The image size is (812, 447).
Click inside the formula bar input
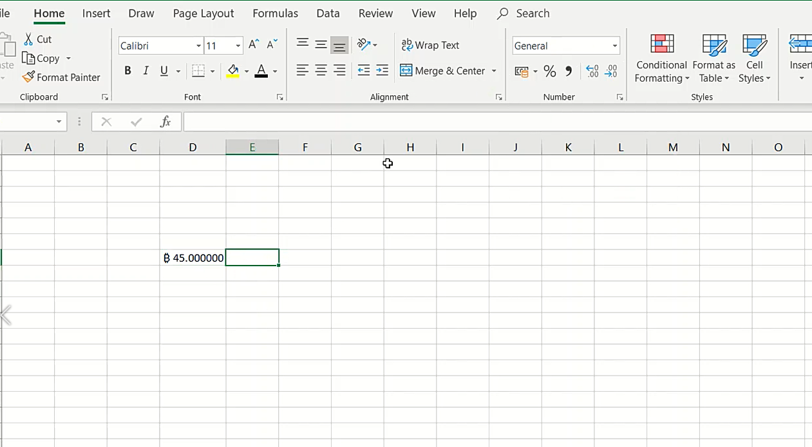497,122
